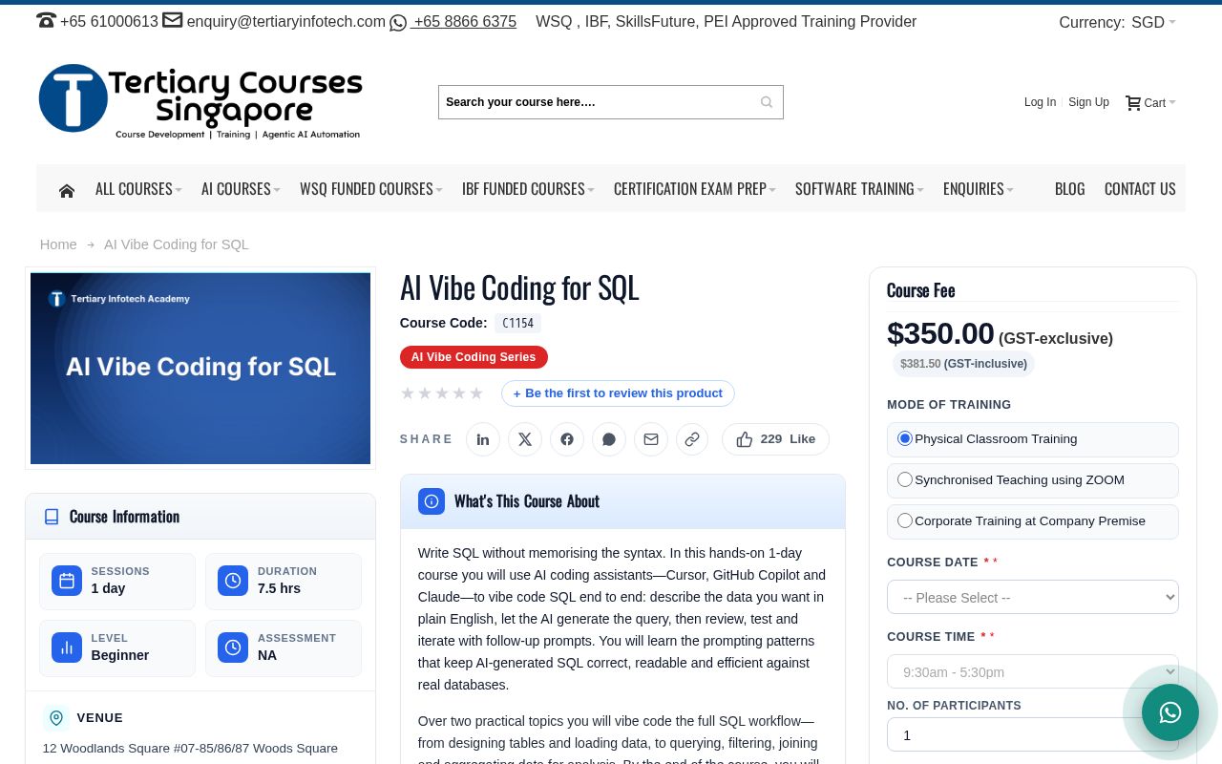The height and width of the screenshot is (764, 1222).
Task: Click the Home breadcrumb link
Action: tap(58, 244)
